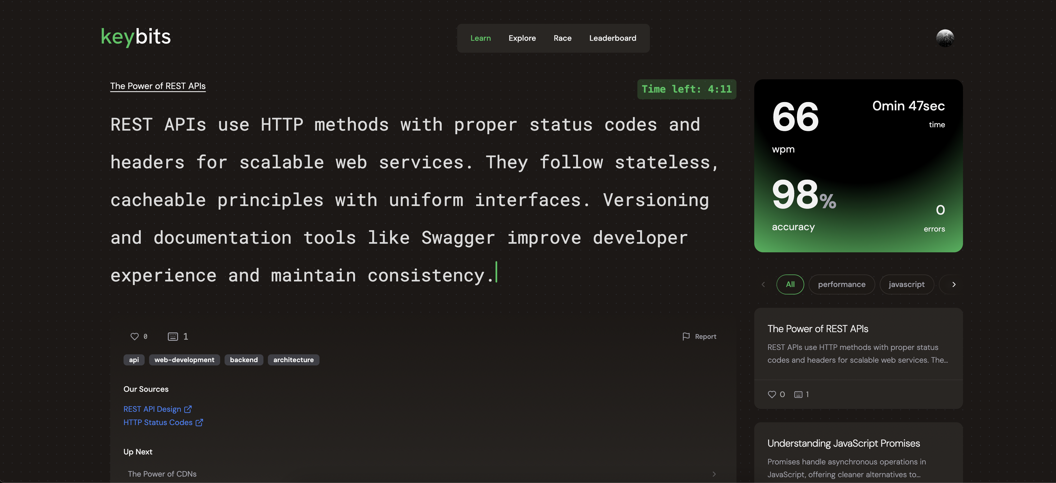Open Understanding JavaScript Promises card

coord(843,444)
